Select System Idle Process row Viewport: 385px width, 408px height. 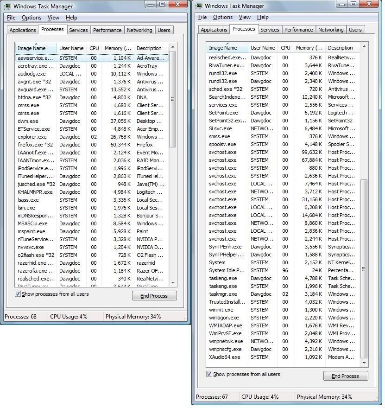pyautogui.click(x=284, y=270)
